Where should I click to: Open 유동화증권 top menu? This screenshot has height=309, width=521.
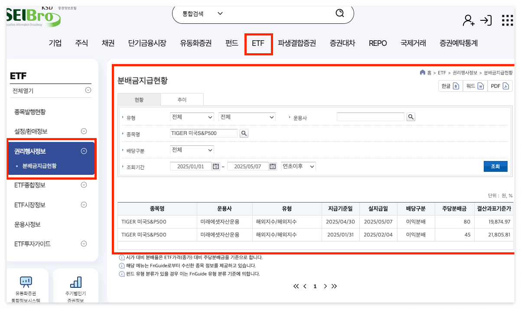(x=196, y=43)
